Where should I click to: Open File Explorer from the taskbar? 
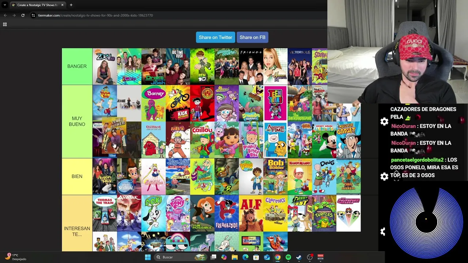pyautogui.click(x=235, y=257)
